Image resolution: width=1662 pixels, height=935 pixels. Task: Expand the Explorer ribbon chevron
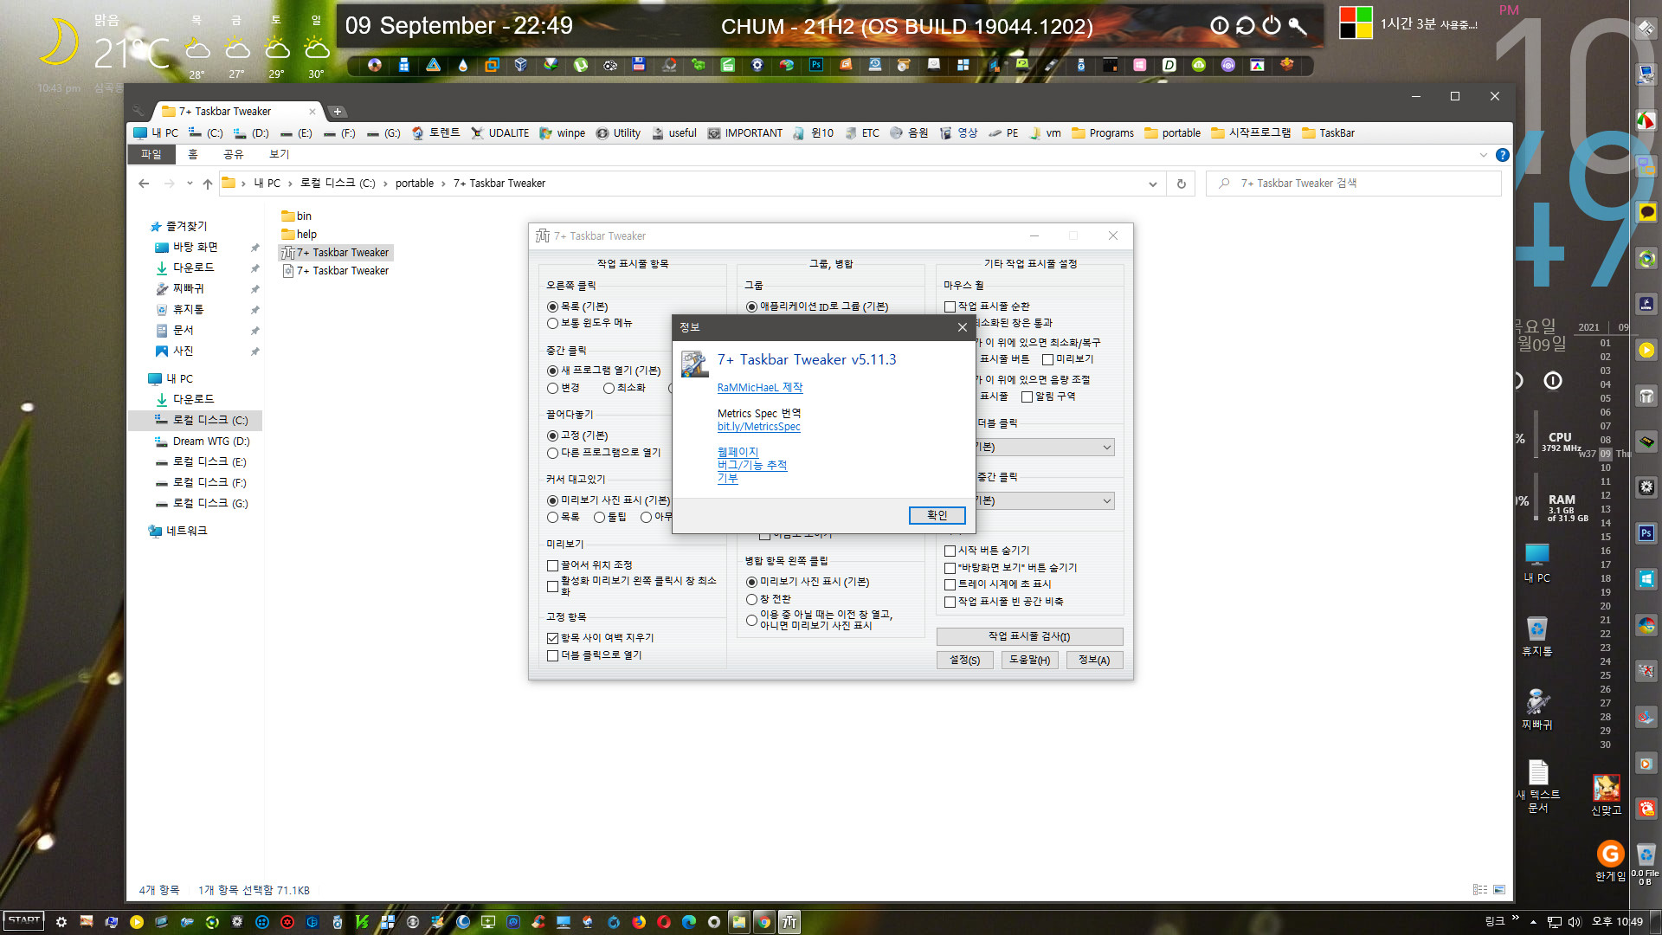1484,155
